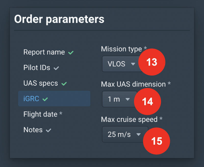This screenshot has height=167, width=204.
Task: Open the Notes section
Action: click(33, 130)
